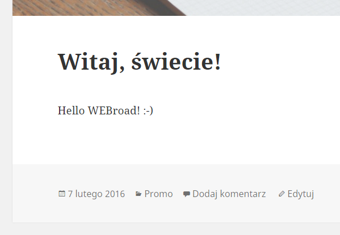Click the word Hello in the post content
Image resolution: width=340 pixels, height=235 pixels.
[71, 110]
